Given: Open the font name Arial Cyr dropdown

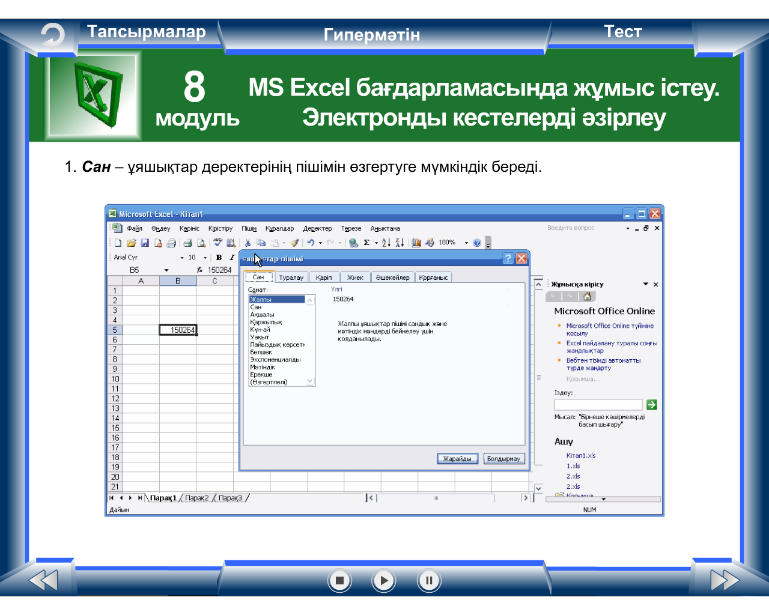Looking at the screenshot, I should pyautogui.click(x=182, y=258).
